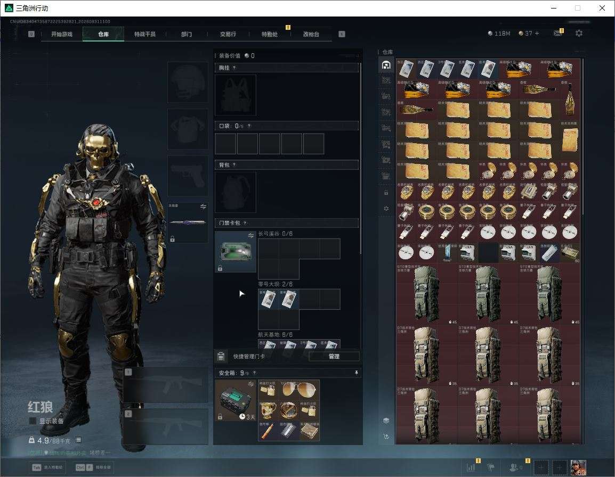The height and width of the screenshot is (477, 615).
Task: Open the help icon next to 胸挂
Action: (234, 68)
